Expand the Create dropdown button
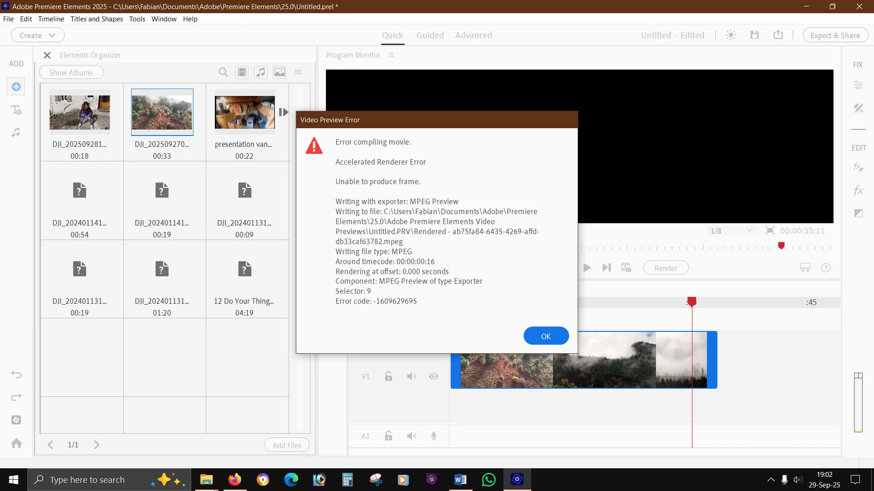The height and width of the screenshot is (491, 874). click(x=37, y=35)
